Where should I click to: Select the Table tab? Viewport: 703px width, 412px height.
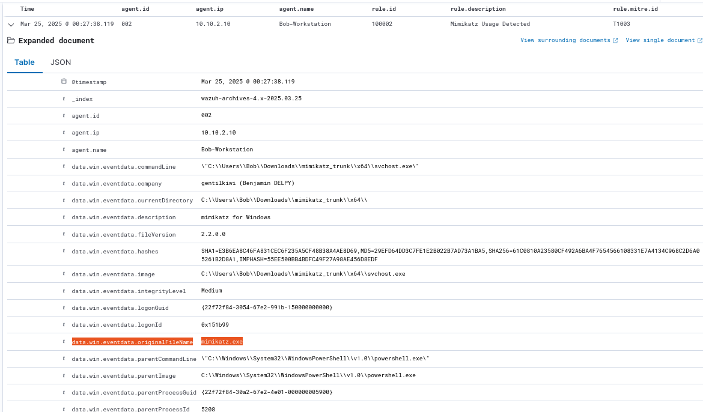coord(25,62)
